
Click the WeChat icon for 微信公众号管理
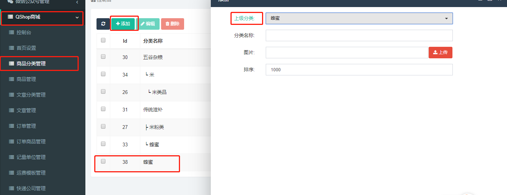[x=10, y=2]
